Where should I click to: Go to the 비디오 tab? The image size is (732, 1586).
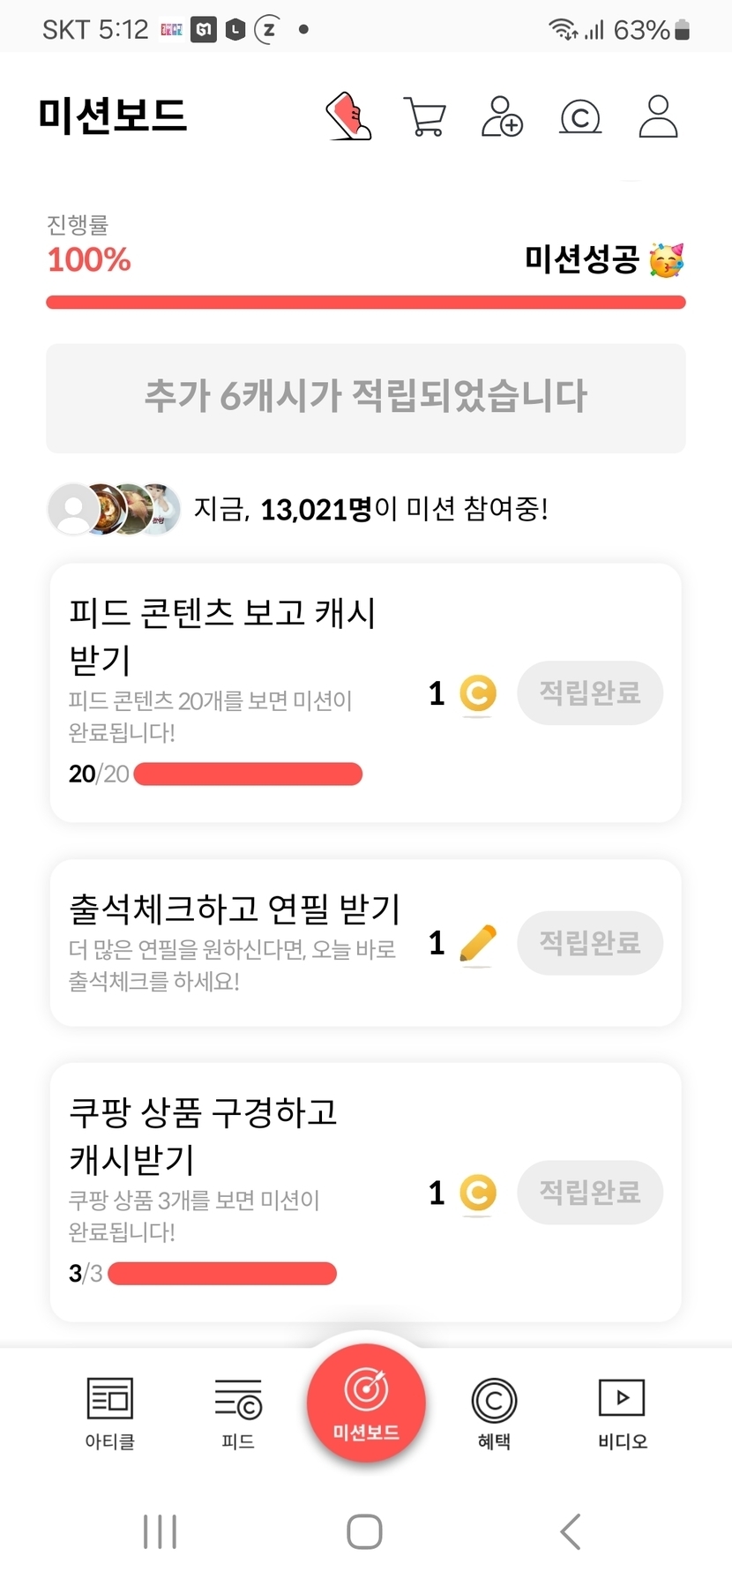pos(622,1413)
